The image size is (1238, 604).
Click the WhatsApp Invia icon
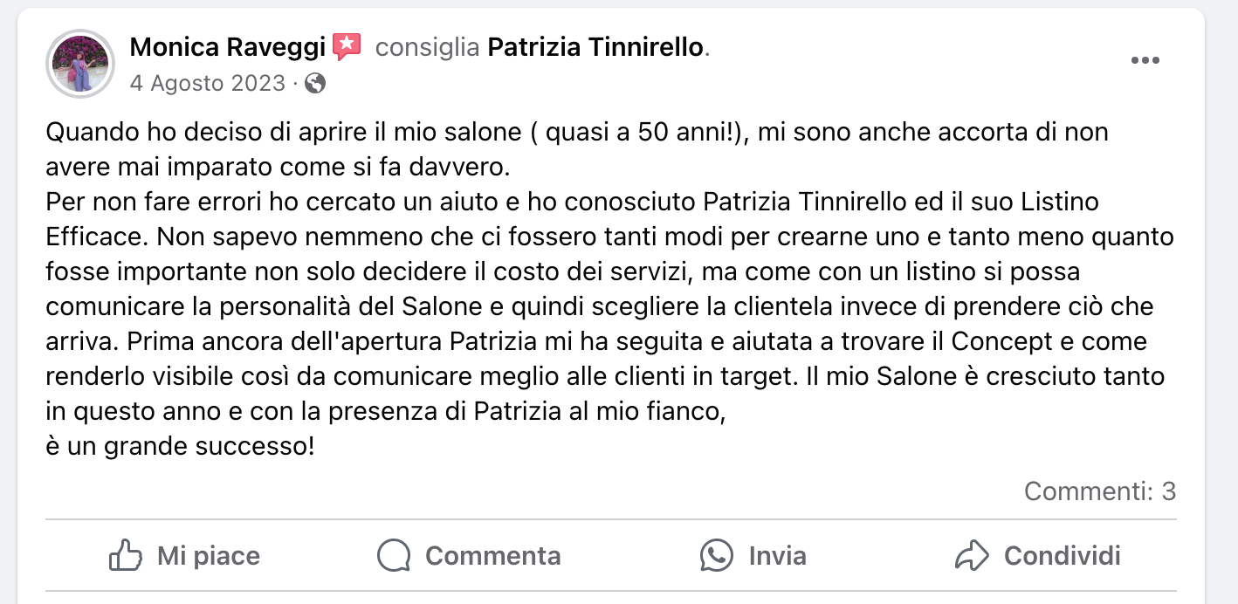[x=717, y=556]
